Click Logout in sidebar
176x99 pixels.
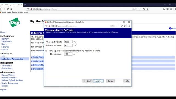tap(3, 90)
